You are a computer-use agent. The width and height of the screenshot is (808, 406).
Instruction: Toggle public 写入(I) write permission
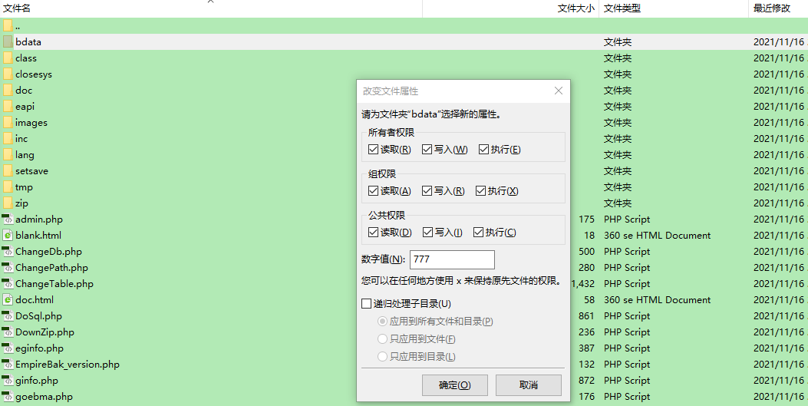(427, 233)
